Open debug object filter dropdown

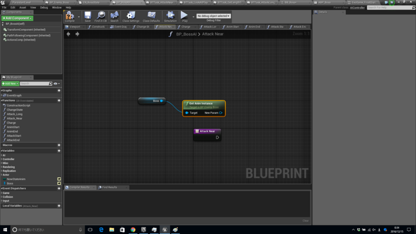pos(214,16)
